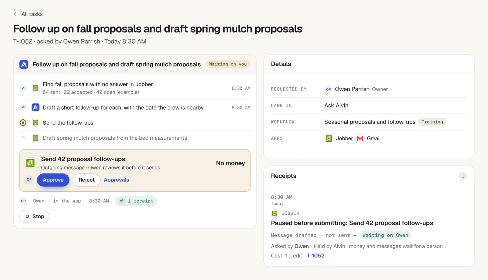This screenshot has width=488, height=280.
Task: Click OP avatar next to Owen Parrish in Details
Action: pyautogui.click(x=328, y=89)
